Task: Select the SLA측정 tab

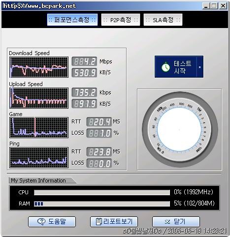Action: coord(163,20)
